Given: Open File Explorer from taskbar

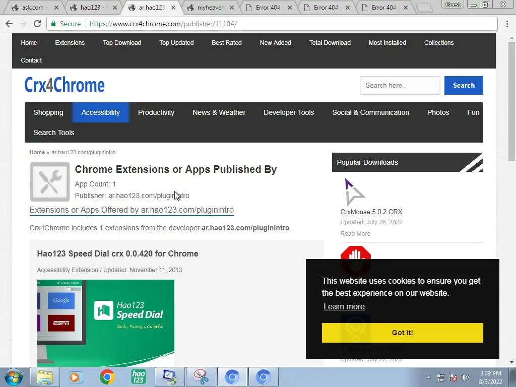Looking at the screenshot, I should (x=45, y=377).
